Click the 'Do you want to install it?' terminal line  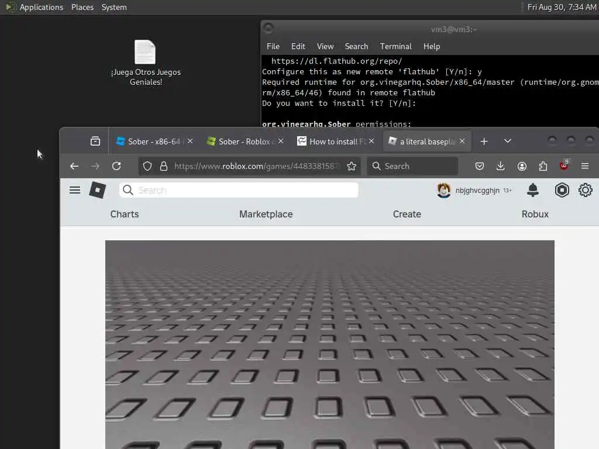(339, 103)
